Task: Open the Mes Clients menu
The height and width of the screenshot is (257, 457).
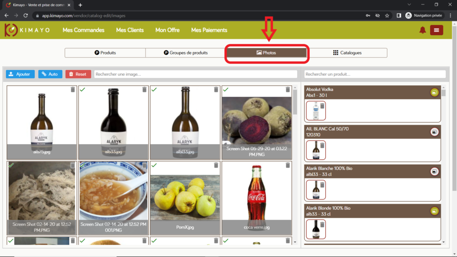Action: tap(130, 30)
